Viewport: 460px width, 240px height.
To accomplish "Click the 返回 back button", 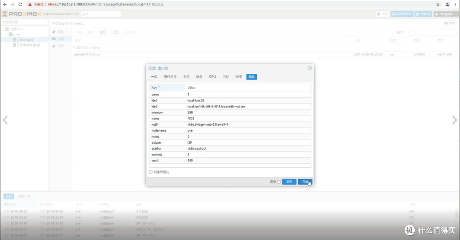I will 289,182.
